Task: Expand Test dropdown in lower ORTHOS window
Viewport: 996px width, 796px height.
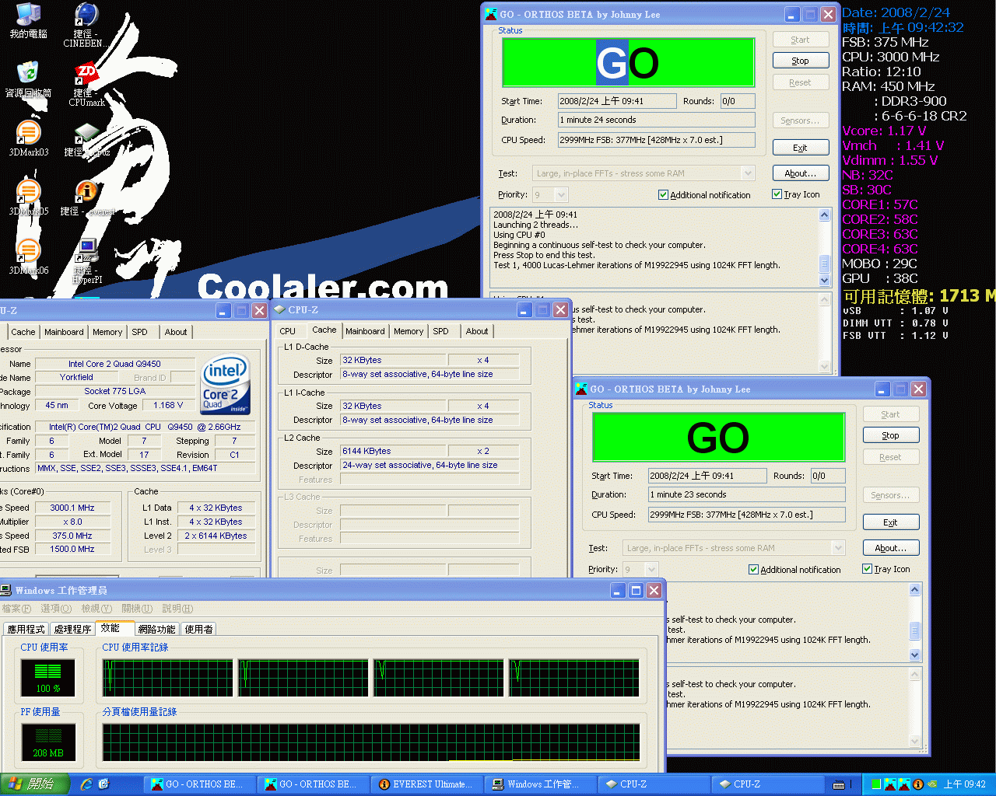Action: tap(838, 548)
